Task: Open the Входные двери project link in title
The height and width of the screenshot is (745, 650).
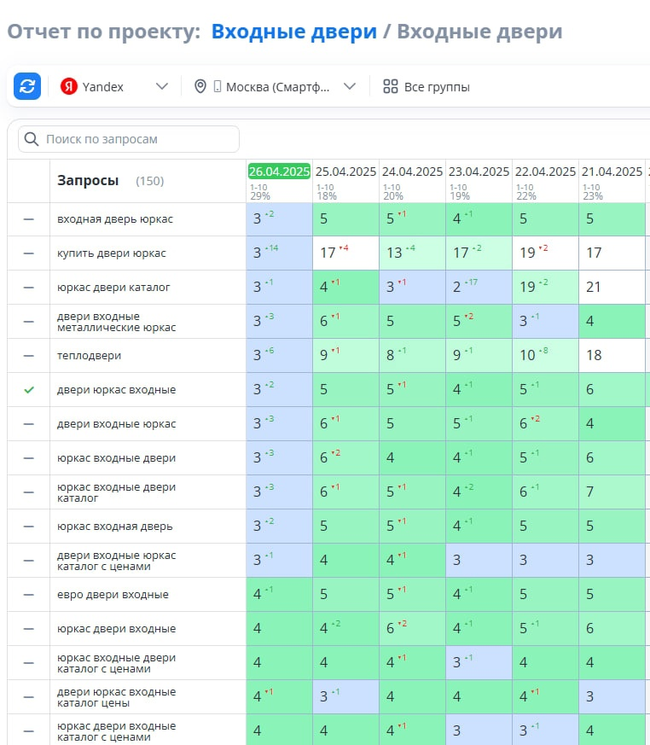Action: click(294, 32)
